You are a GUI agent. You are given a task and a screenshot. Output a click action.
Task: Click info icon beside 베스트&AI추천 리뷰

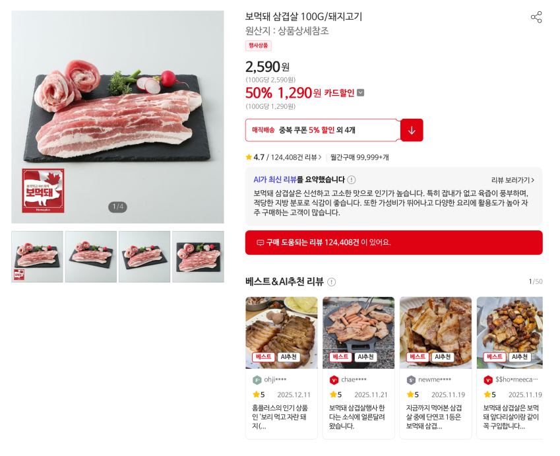click(x=331, y=282)
